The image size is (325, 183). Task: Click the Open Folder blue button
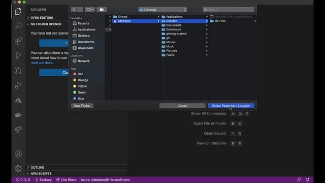pos(54,43)
